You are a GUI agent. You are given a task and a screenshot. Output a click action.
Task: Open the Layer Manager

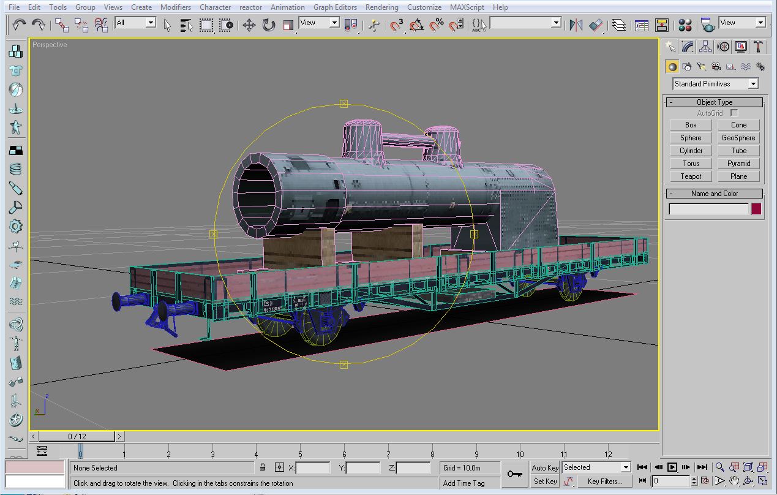(x=620, y=25)
